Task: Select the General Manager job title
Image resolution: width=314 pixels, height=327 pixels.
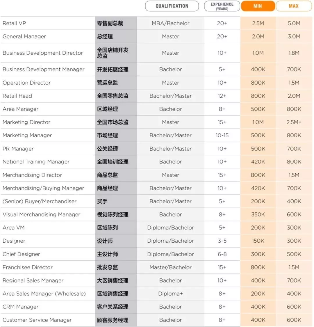Action: coord(24,36)
